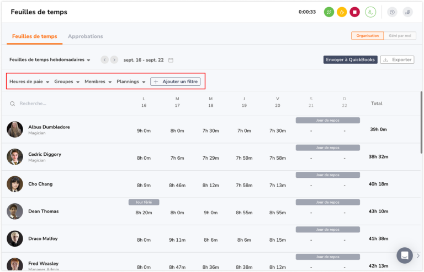This screenshot has width=424, height=272.
Task: Click Dean Thomas's avatar
Action: 15,211
